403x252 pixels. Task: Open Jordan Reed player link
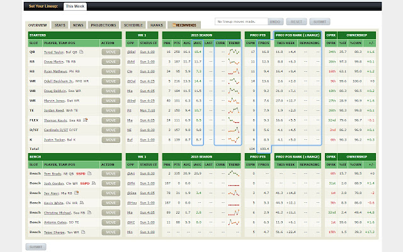click(54, 111)
